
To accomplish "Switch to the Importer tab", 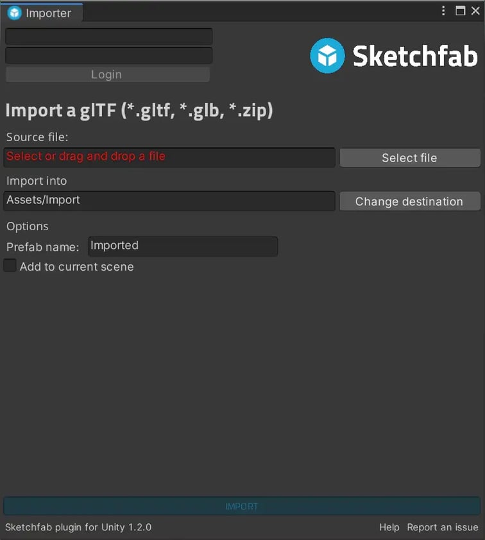I will pos(48,12).
